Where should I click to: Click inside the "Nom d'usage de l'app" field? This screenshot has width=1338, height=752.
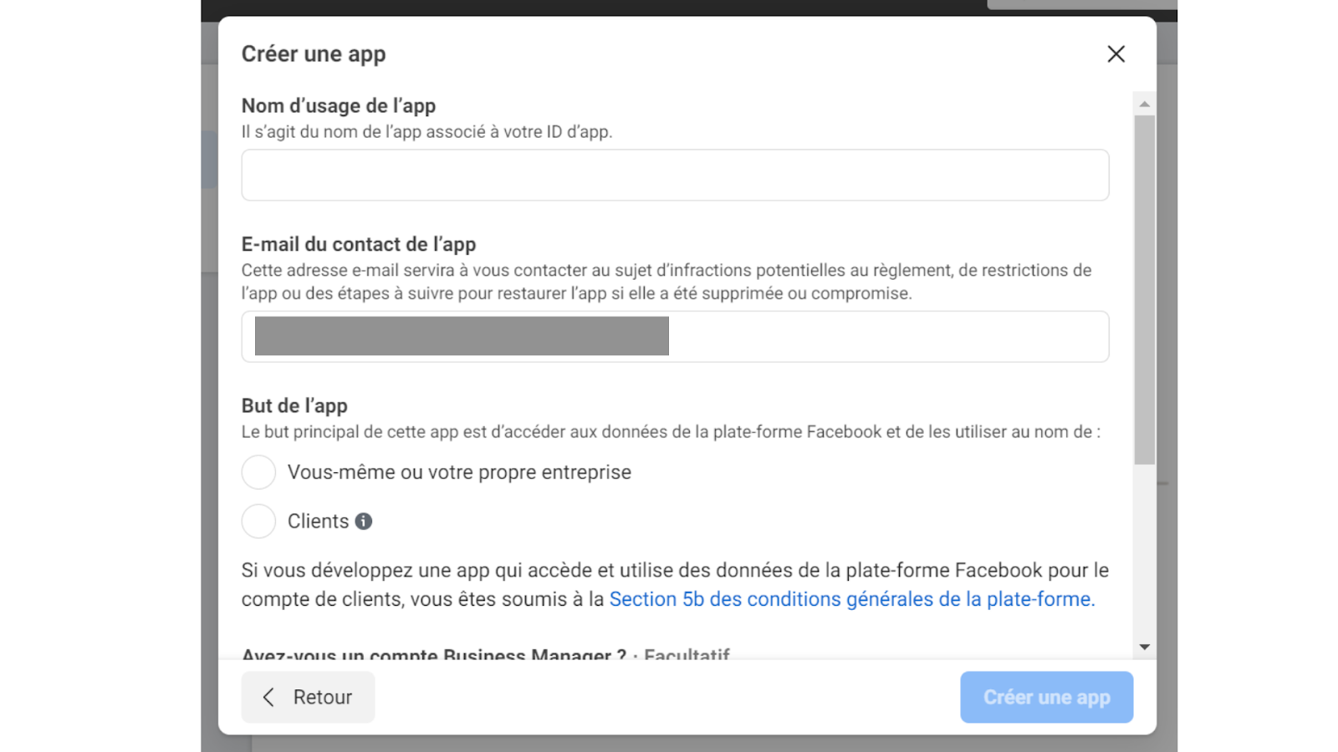click(674, 175)
